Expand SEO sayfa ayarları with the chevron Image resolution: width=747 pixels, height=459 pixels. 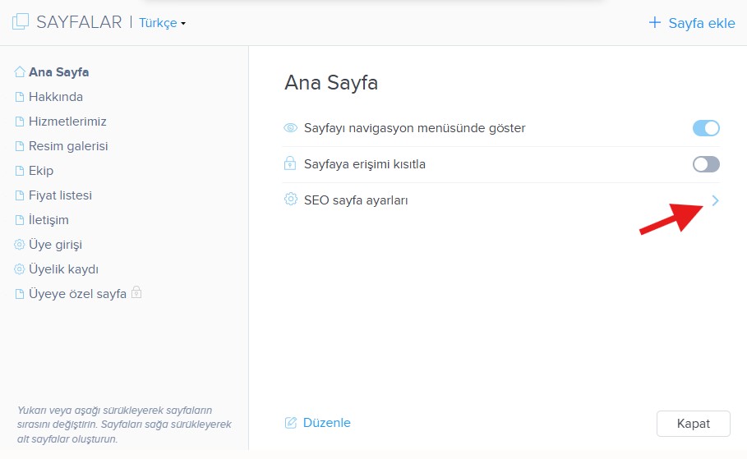click(715, 200)
